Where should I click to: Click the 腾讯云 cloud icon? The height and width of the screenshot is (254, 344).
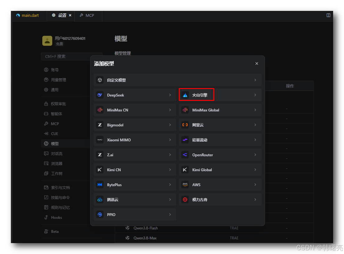pos(100,200)
